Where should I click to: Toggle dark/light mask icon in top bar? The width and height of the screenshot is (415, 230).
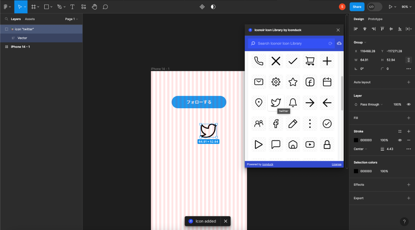point(213,7)
